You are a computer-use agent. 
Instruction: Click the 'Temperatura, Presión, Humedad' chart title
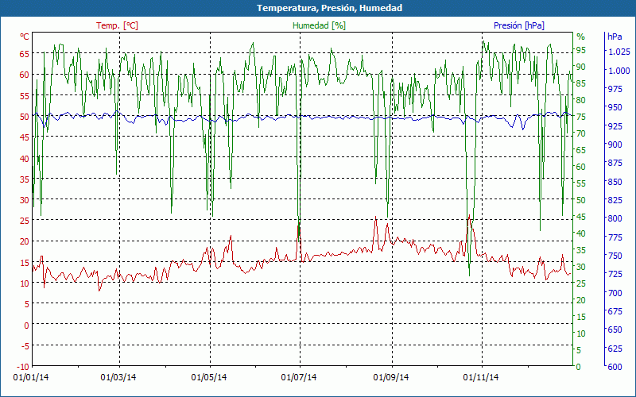point(329,8)
